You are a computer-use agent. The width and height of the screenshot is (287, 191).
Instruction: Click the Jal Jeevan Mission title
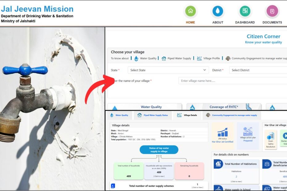(37, 9)
